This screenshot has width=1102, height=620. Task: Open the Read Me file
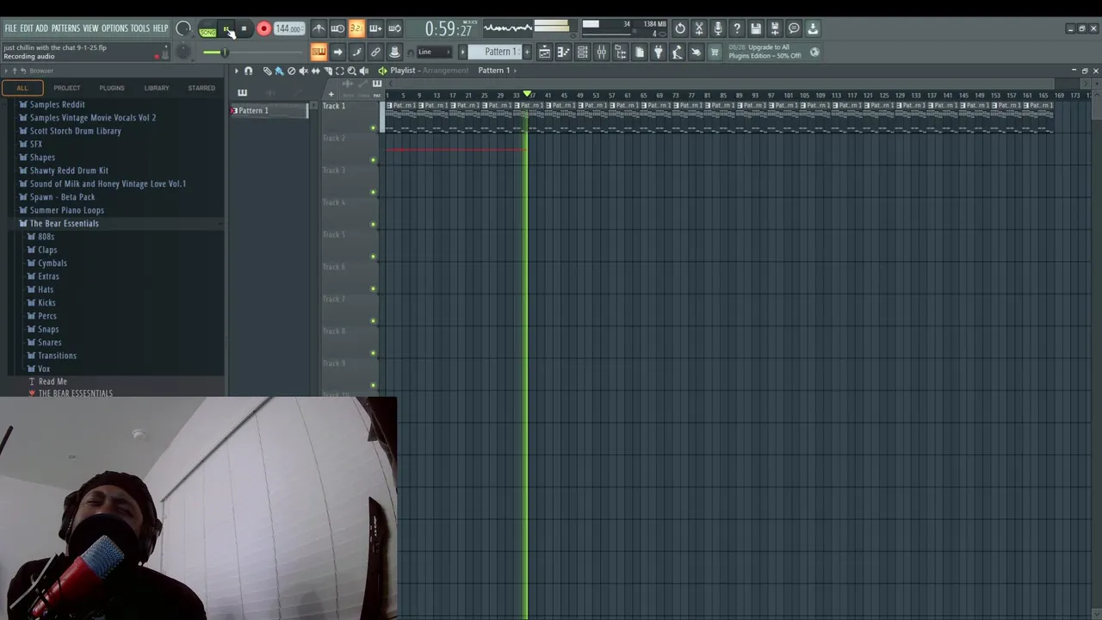53,381
